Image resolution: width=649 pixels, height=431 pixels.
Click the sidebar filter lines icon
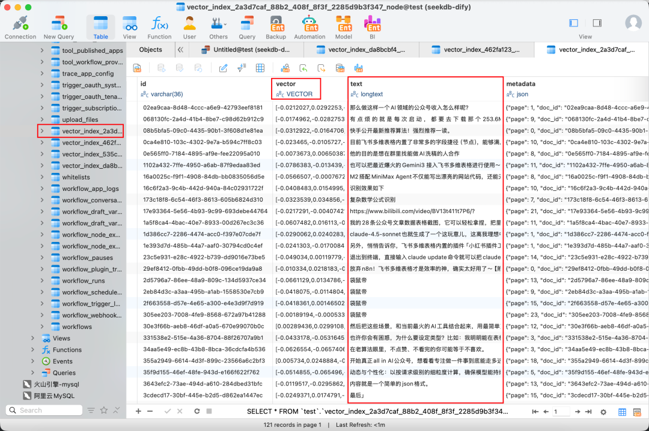point(91,411)
